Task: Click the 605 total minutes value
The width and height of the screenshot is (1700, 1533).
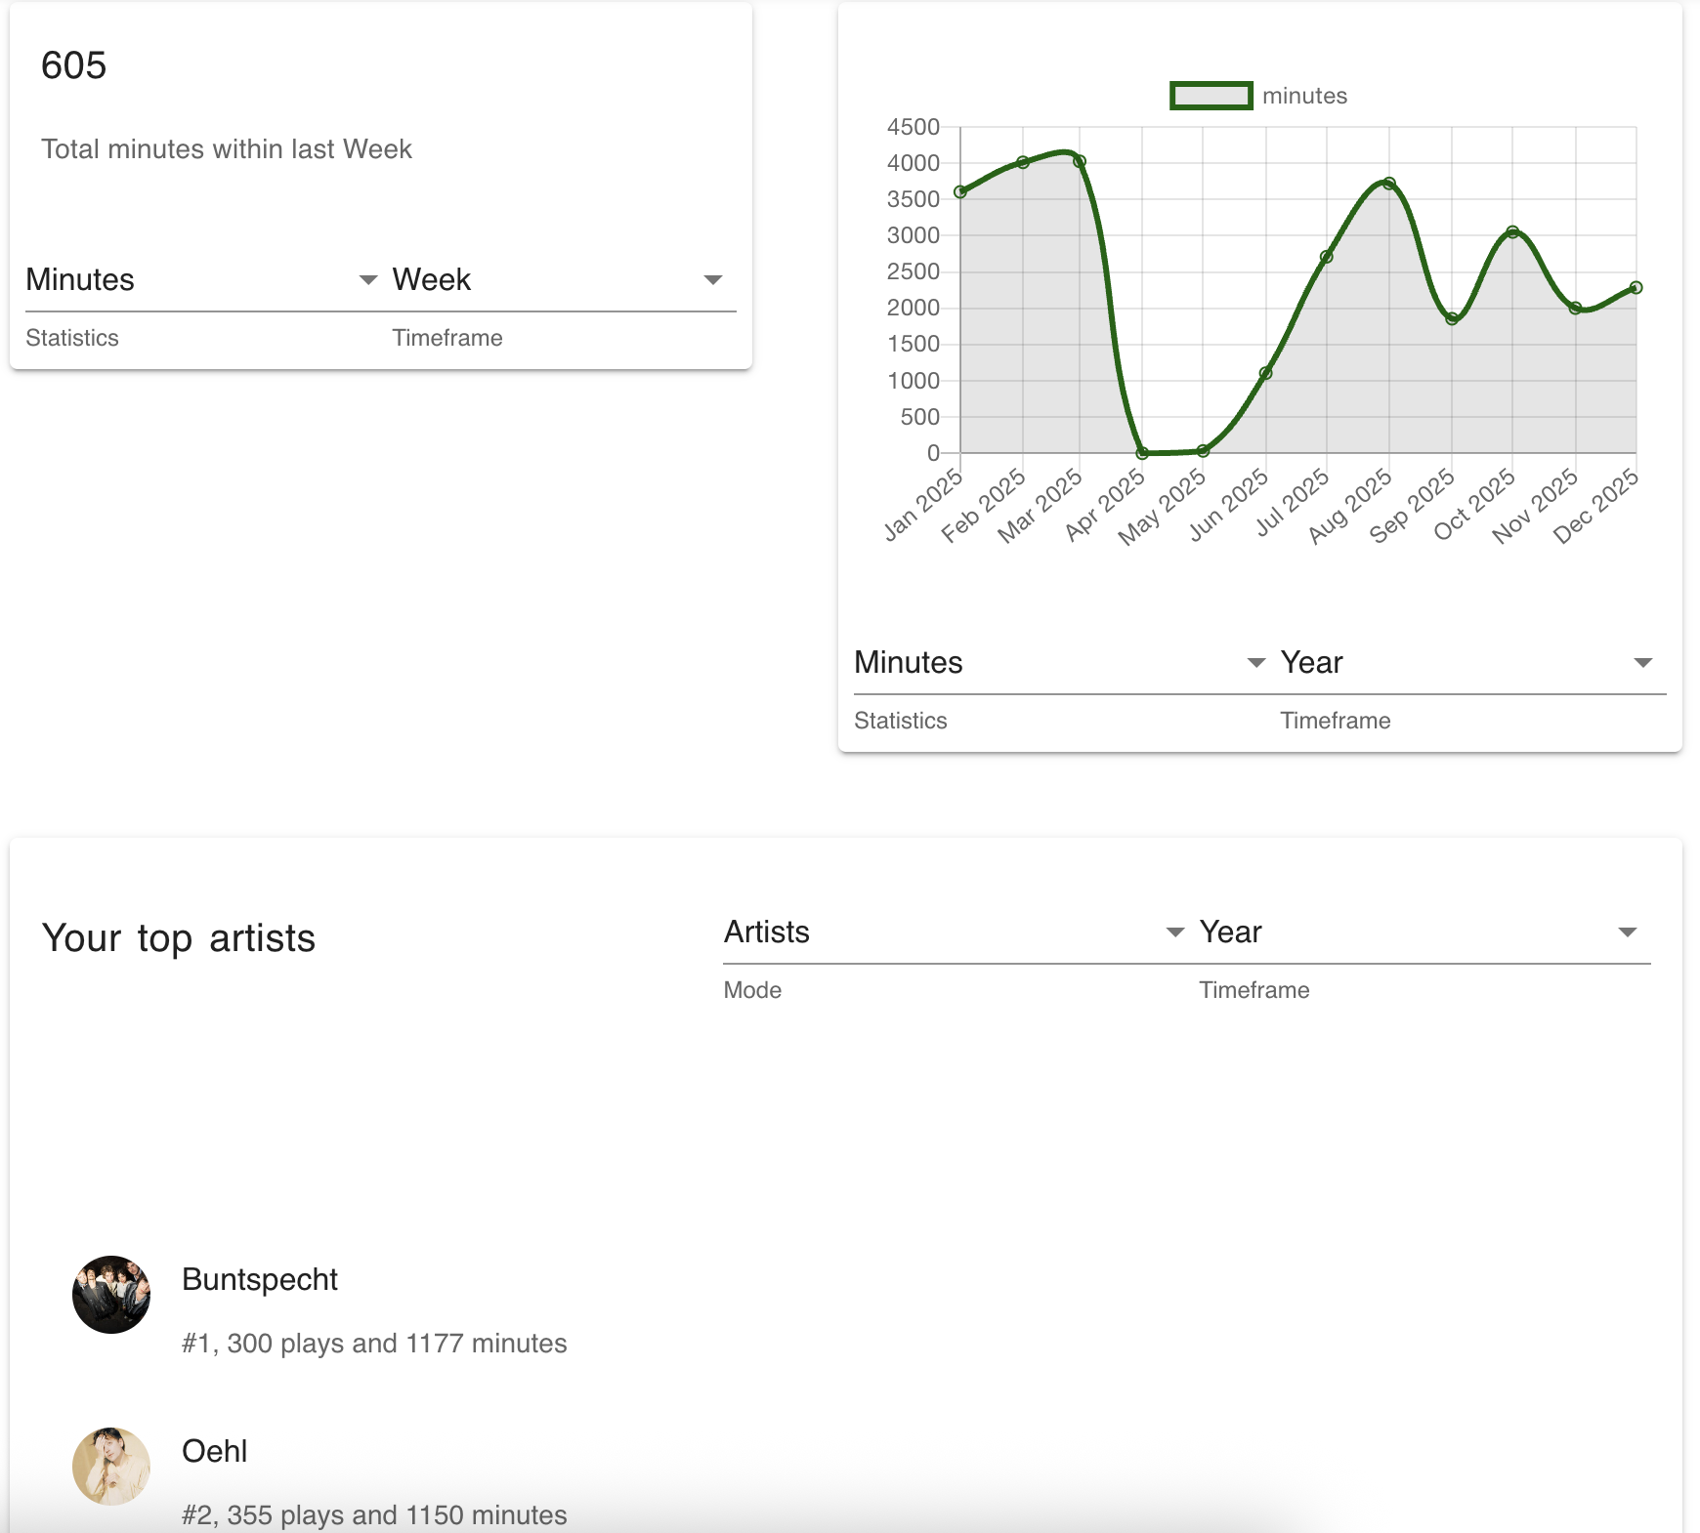Action: (74, 66)
